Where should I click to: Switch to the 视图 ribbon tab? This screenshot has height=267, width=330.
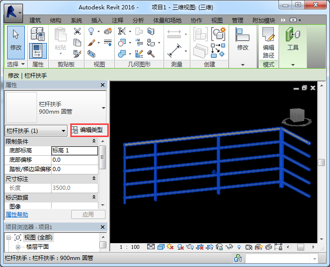[217, 21]
